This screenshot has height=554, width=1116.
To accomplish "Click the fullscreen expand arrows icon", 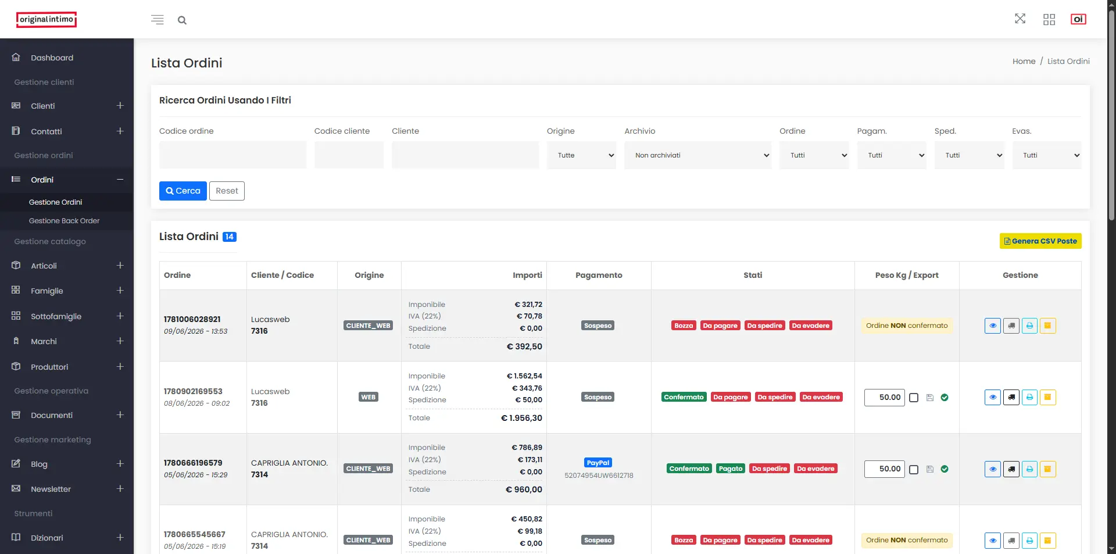I will coord(1020,19).
